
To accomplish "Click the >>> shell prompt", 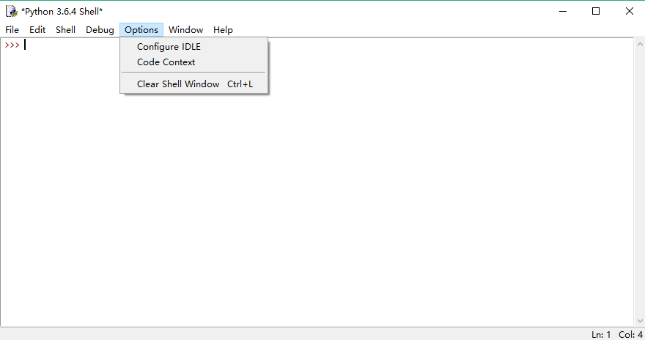I will 12,45.
